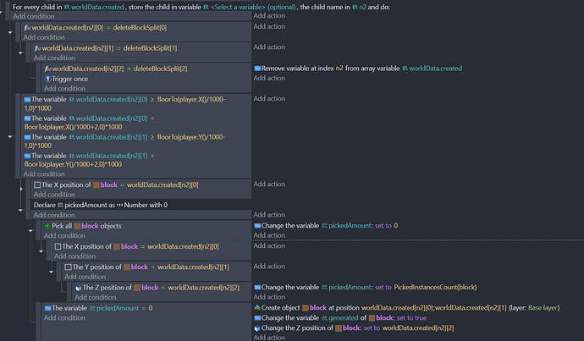Add action below PickedInstancesCount(block) action

click(269, 297)
